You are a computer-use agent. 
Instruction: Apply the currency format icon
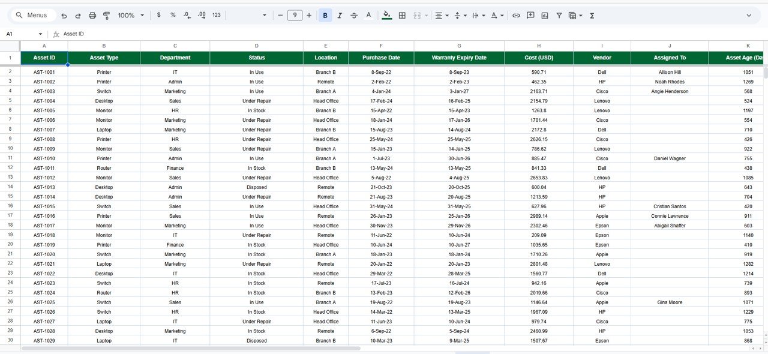click(x=158, y=15)
